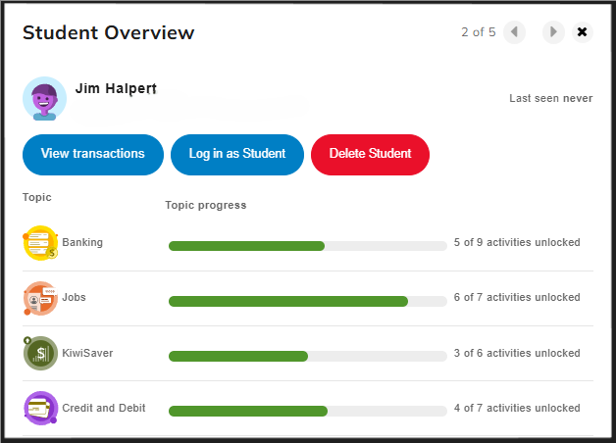Select the Jobs topic label
This screenshot has height=443, width=616.
pyautogui.click(x=74, y=297)
